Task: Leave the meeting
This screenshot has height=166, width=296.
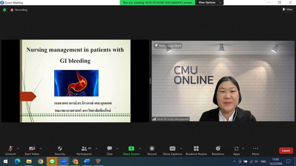Action: click(286, 151)
